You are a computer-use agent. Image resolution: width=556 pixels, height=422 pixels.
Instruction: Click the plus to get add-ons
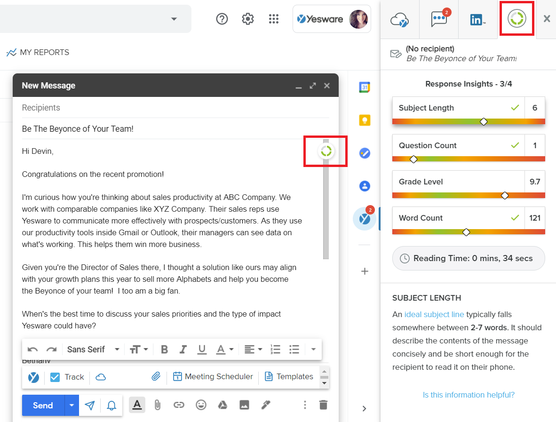point(365,271)
